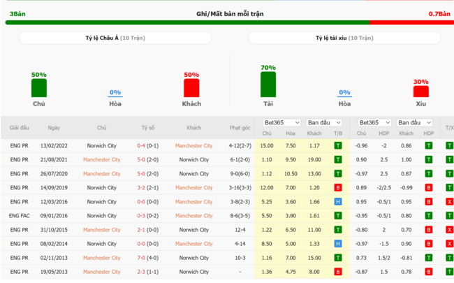Screen dimensions: 454x283
Task: Click Norwich City away cell for 31/10/2015
Action: click(193, 230)
